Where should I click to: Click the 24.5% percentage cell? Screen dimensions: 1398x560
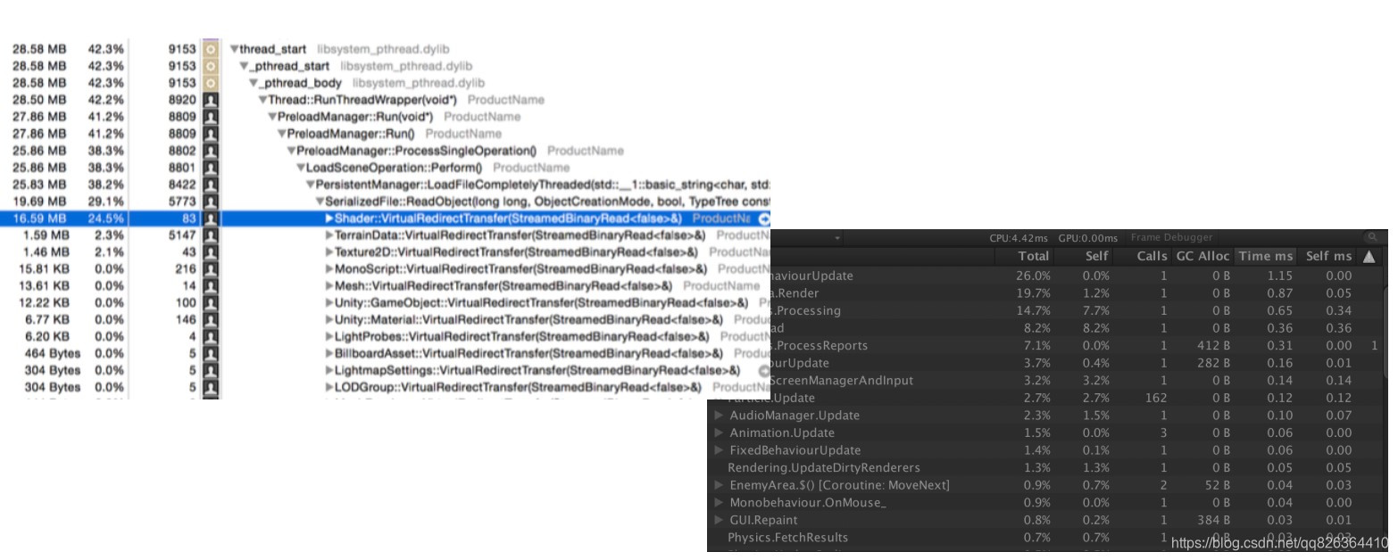(105, 218)
